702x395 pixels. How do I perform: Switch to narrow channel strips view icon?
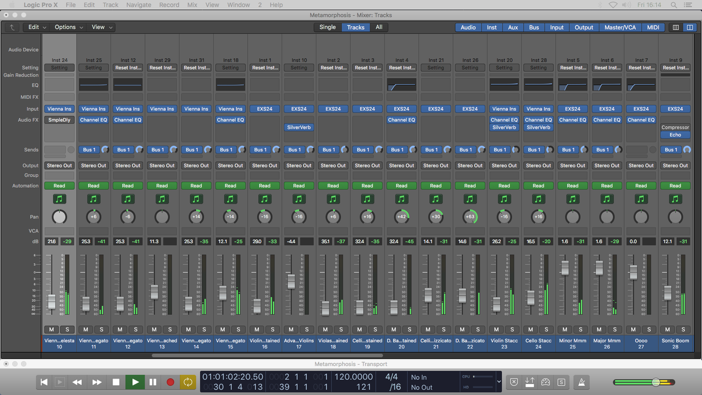pos(676,27)
